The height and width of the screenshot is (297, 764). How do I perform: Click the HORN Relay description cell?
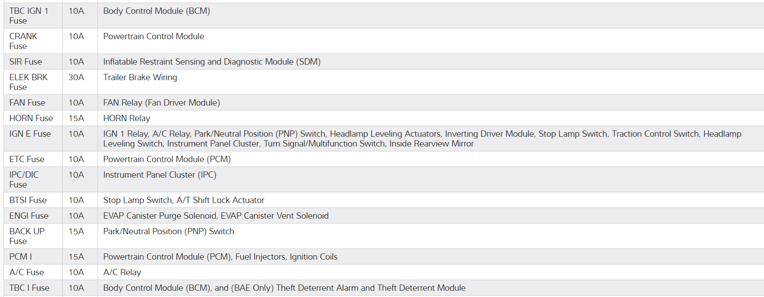pos(126,118)
